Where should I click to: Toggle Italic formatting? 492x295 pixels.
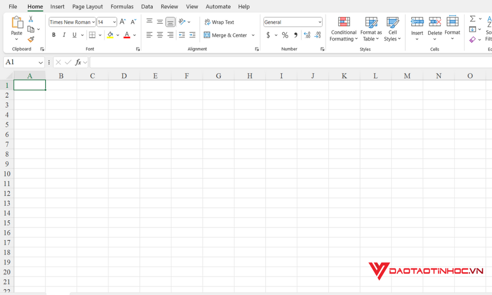click(64, 35)
